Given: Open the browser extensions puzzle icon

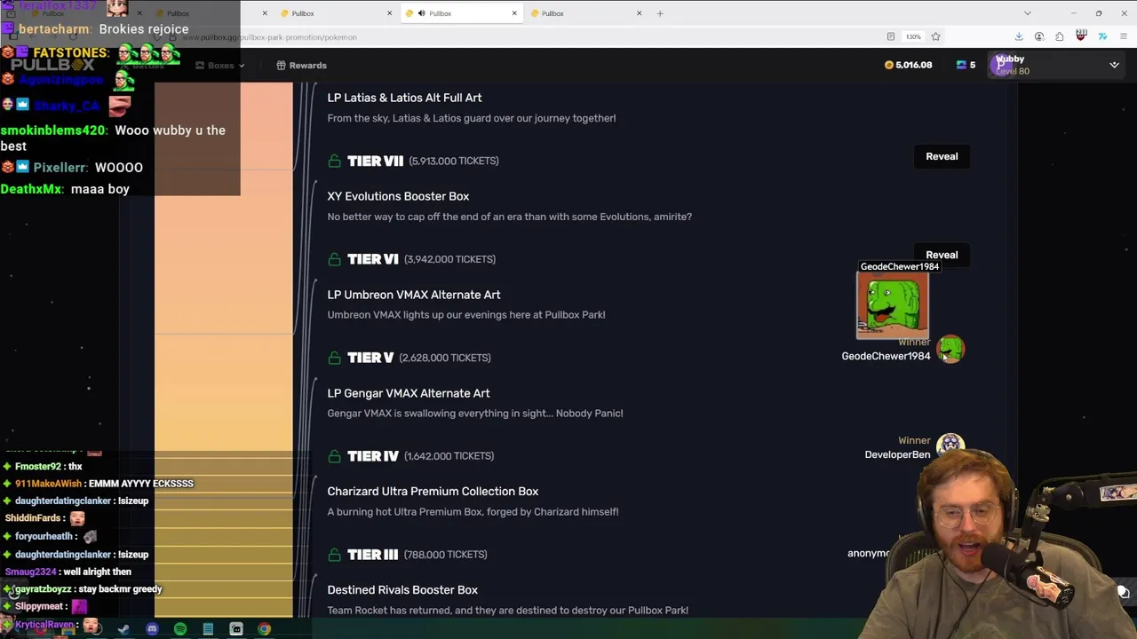Looking at the screenshot, I should [x=1060, y=36].
